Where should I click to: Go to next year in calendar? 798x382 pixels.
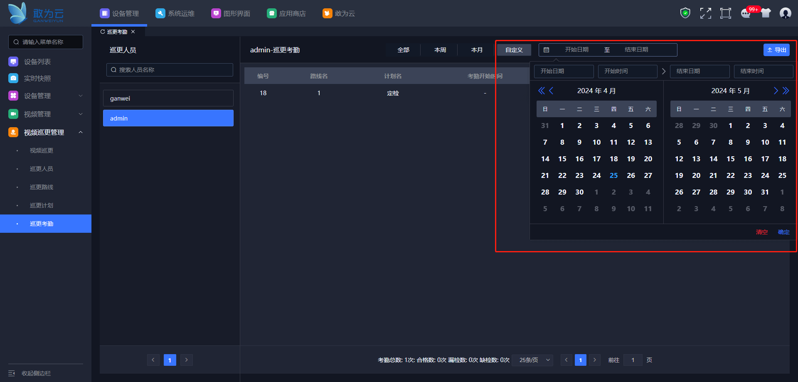[x=786, y=91]
